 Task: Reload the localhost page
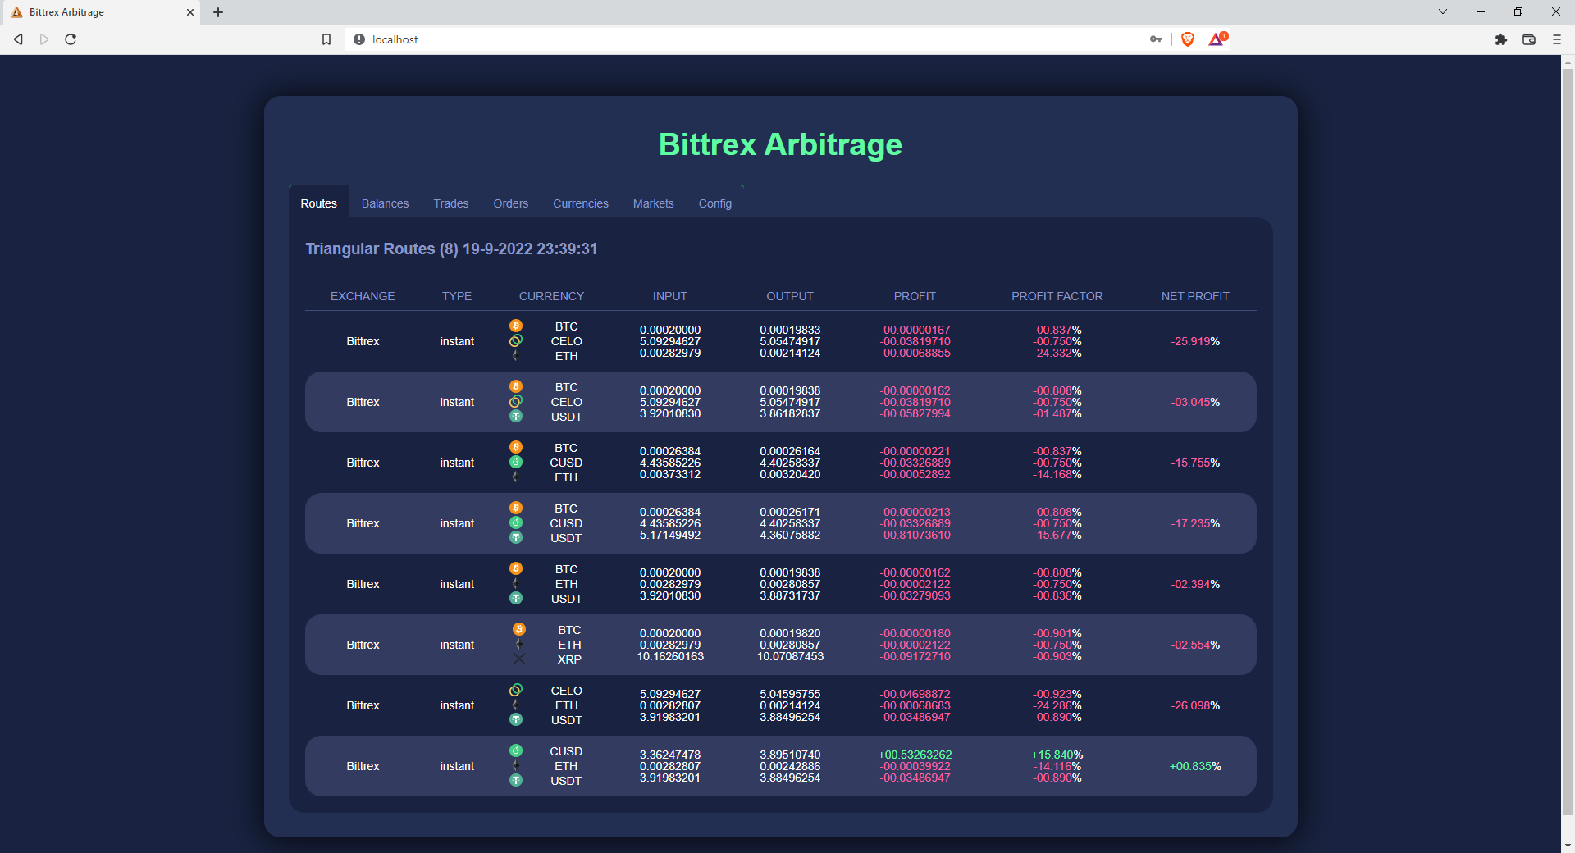[71, 39]
